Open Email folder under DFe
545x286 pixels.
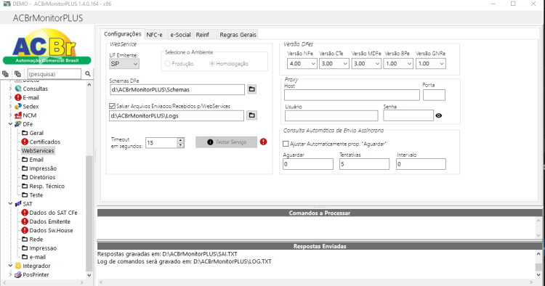32,159
